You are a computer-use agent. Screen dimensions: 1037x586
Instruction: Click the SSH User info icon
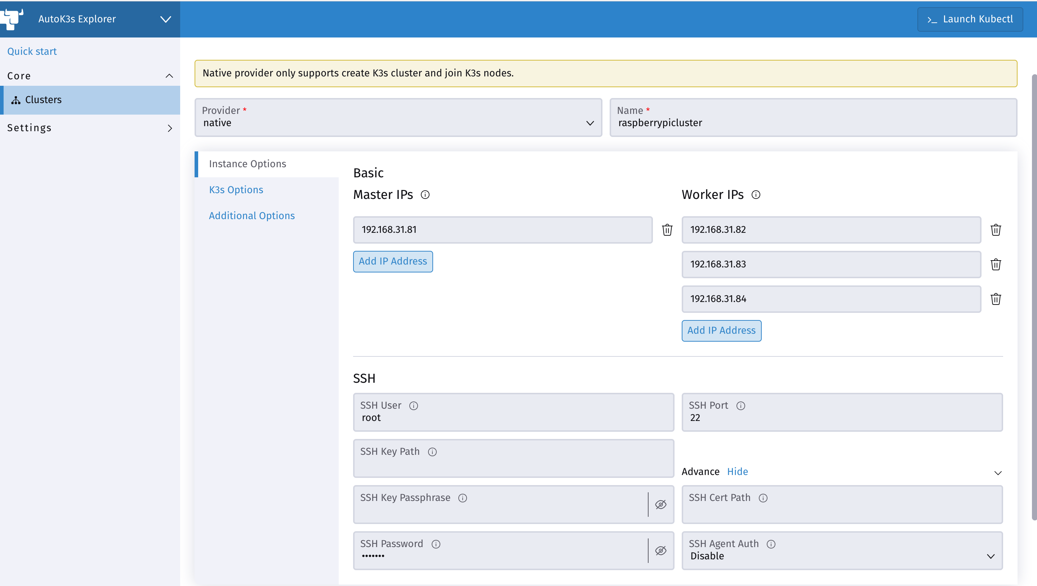click(x=413, y=405)
